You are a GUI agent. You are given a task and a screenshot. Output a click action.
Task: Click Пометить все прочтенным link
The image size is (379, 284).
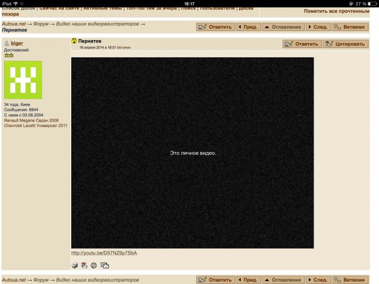pos(336,11)
